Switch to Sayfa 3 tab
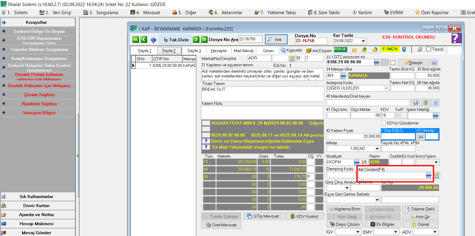This screenshot has width=475, height=236. coord(194,51)
